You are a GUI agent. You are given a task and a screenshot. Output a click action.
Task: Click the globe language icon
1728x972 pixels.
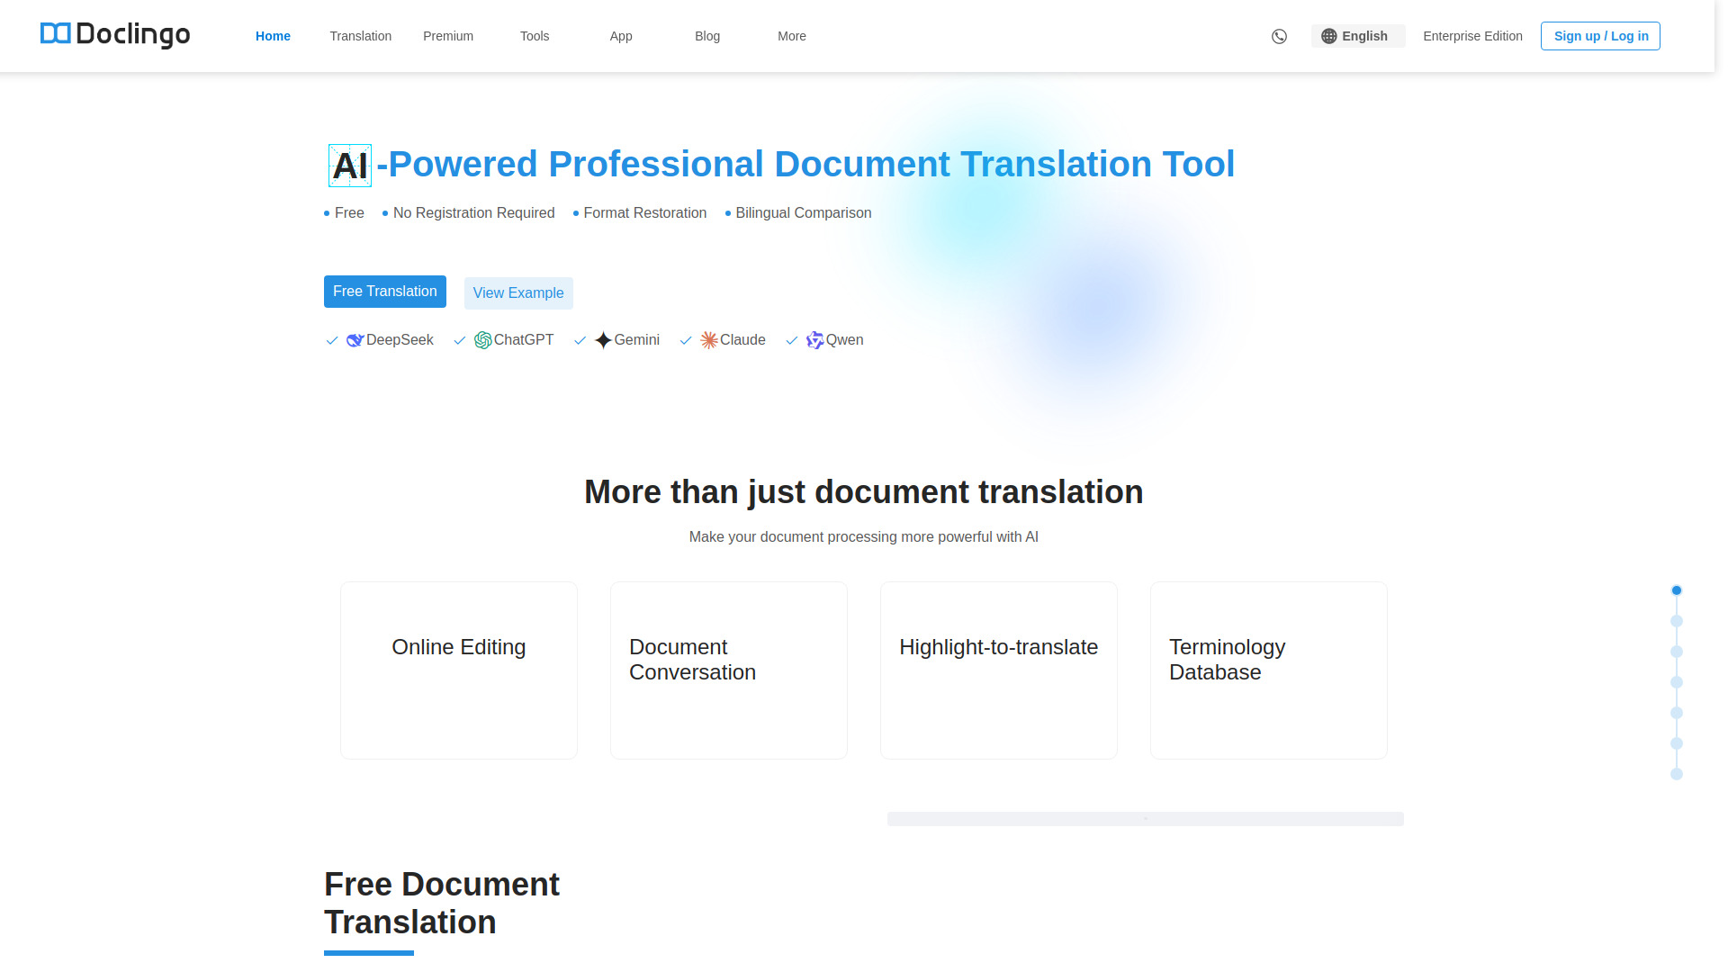[1328, 36]
